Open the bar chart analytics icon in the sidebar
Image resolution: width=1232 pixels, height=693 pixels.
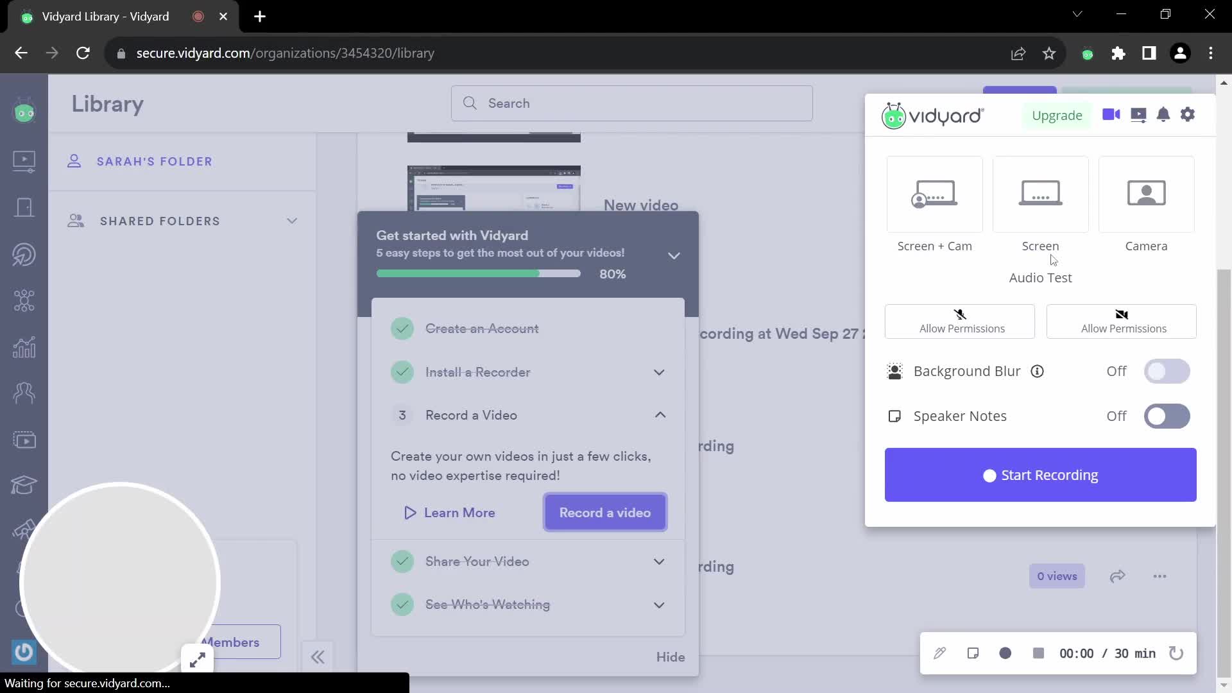click(24, 347)
